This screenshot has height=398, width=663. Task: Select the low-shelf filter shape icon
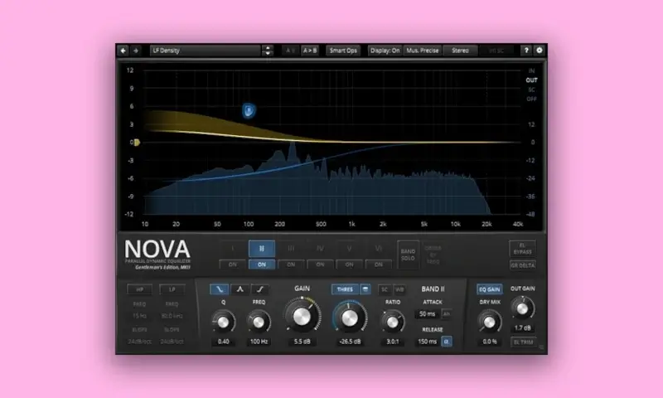tap(220, 289)
